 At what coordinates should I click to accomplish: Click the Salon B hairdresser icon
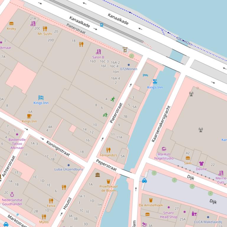(98, 52)
